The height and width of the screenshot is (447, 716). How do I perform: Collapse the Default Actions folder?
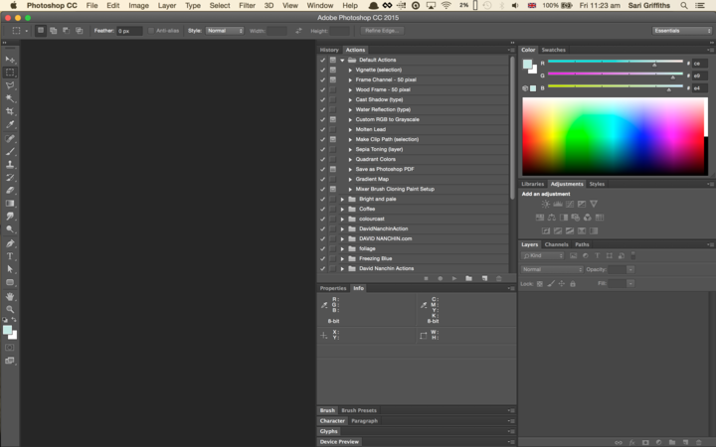(x=342, y=60)
